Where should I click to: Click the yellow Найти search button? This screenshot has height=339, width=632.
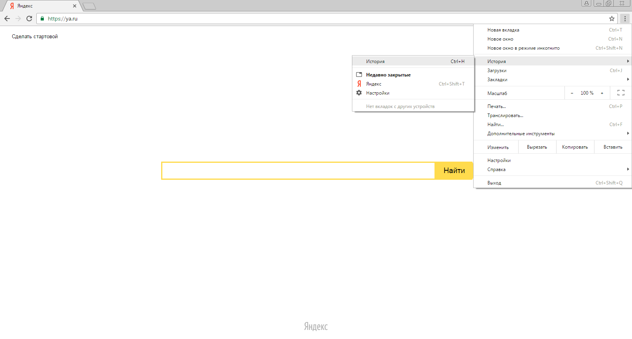(454, 171)
